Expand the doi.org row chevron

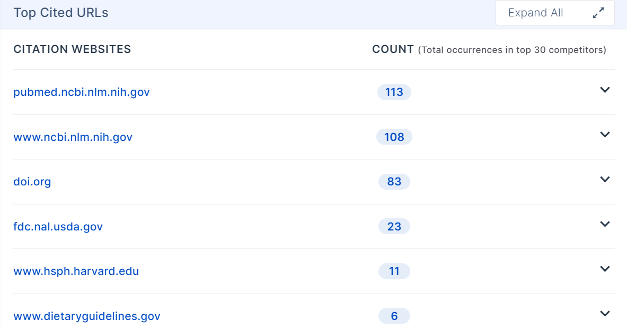click(x=605, y=180)
